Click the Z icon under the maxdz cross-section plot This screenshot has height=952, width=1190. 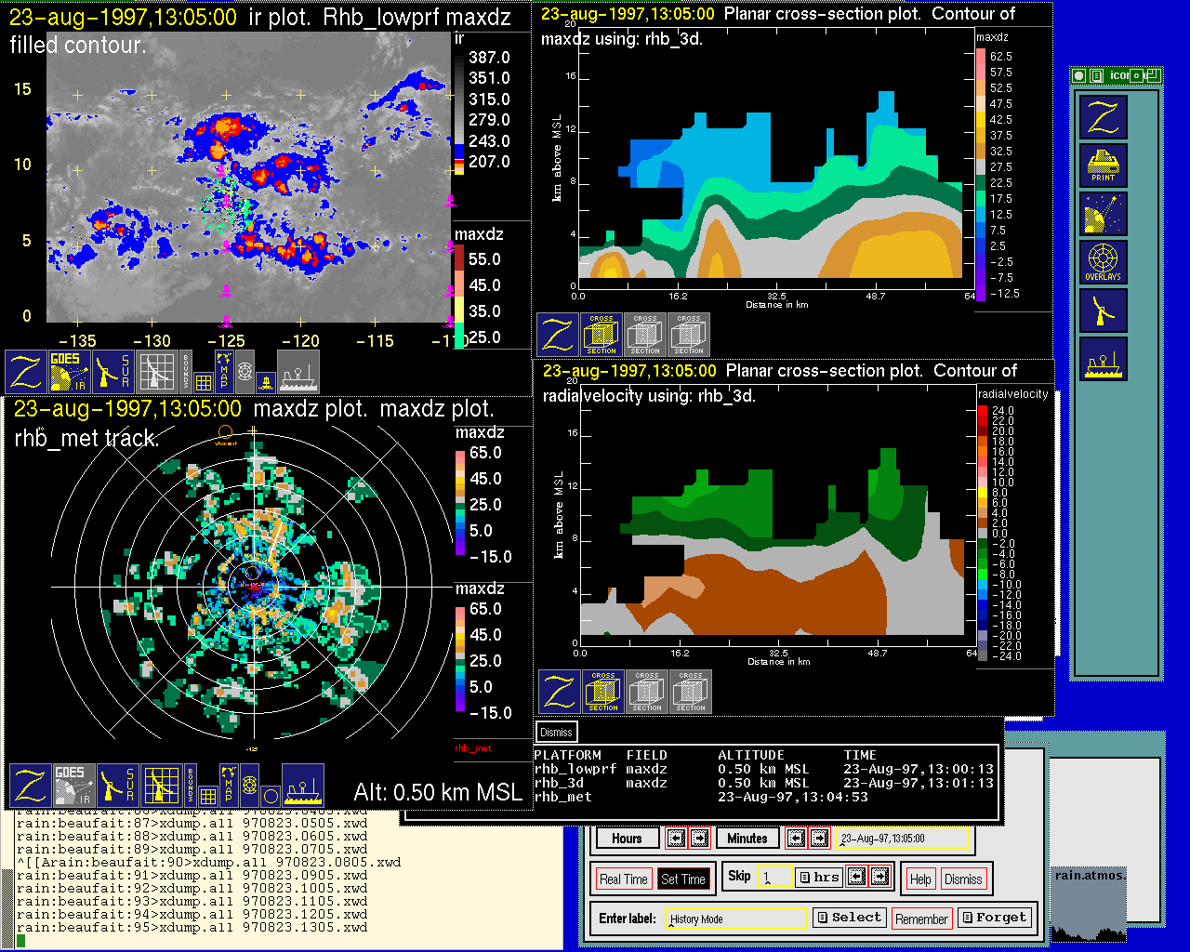click(x=558, y=335)
